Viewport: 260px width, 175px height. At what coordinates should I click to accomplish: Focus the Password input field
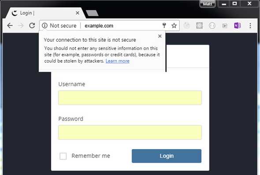pyautogui.click(x=130, y=132)
